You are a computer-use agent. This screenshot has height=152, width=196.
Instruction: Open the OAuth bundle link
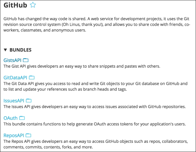click(11, 118)
